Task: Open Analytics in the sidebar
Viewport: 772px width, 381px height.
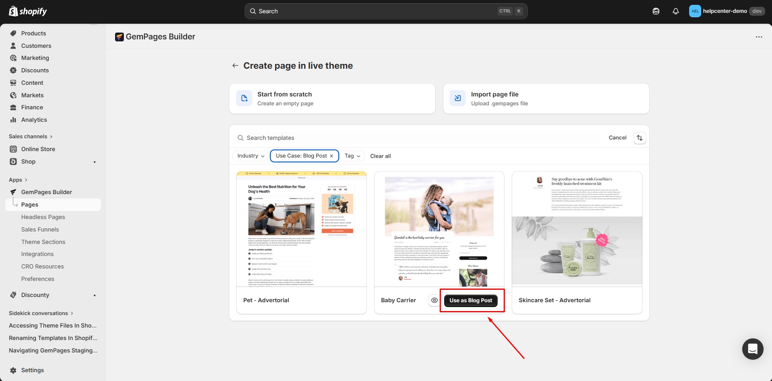Action: tap(34, 120)
